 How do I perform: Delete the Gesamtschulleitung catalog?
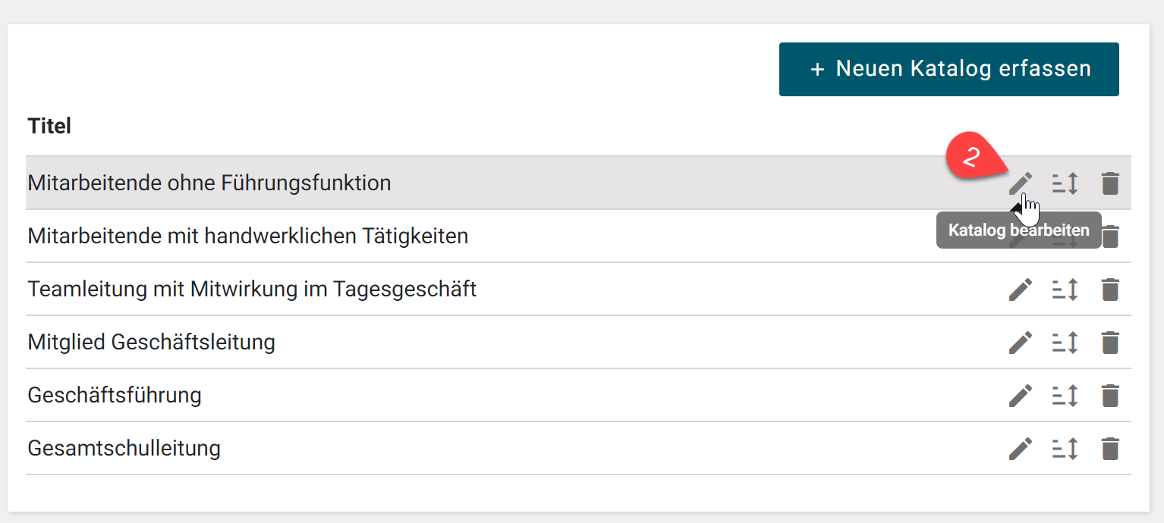(1109, 448)
